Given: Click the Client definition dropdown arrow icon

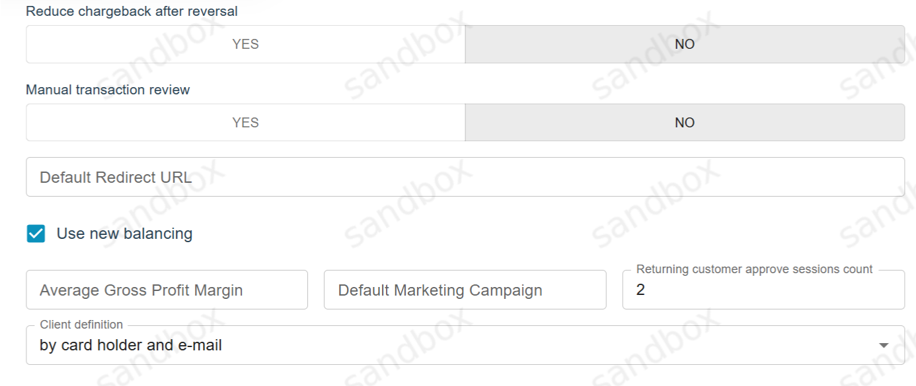Looking at the screenshot, I should 884,345.
